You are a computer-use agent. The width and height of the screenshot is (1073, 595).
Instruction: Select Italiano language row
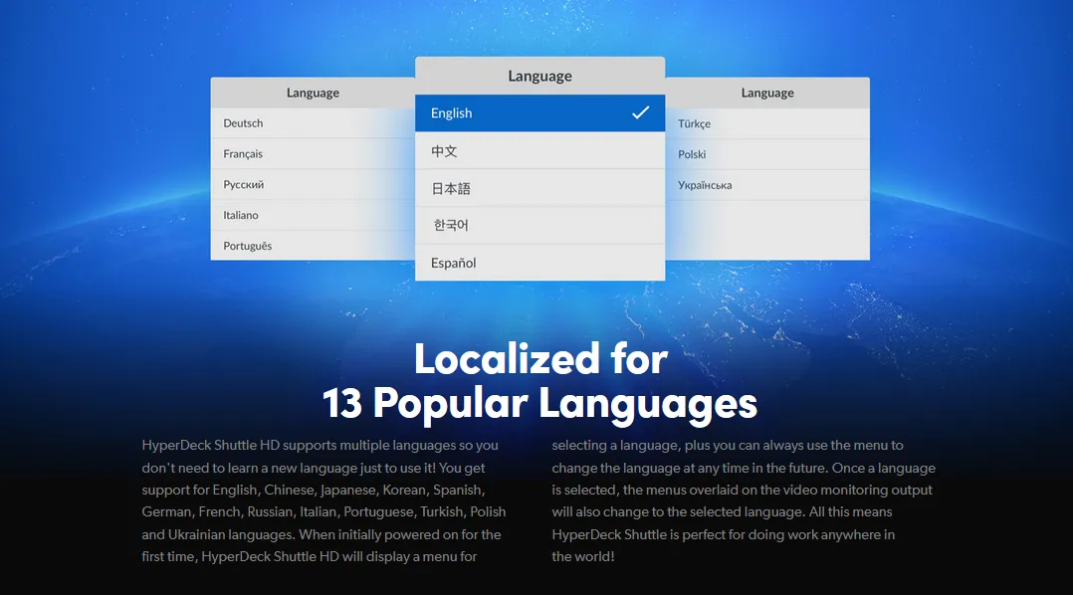click(313, 215)
